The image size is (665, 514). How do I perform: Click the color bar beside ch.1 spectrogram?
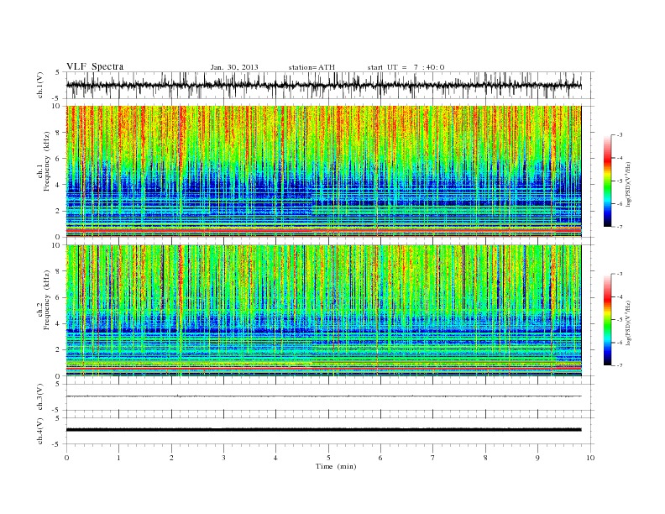(607, 181)
